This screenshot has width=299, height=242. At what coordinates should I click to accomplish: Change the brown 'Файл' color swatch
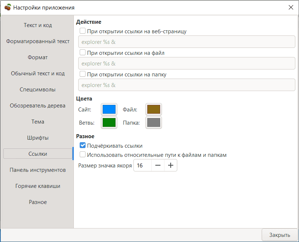tap(154, 109)
